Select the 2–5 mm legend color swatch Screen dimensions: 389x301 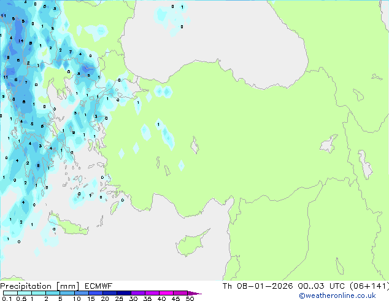coord(53,293)
